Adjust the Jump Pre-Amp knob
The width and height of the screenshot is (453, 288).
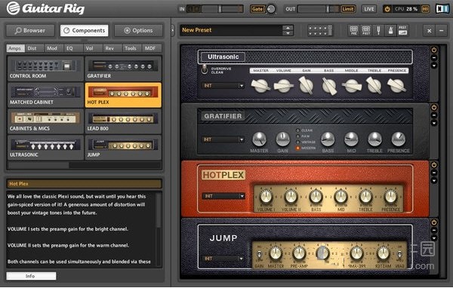pos(299,253)
